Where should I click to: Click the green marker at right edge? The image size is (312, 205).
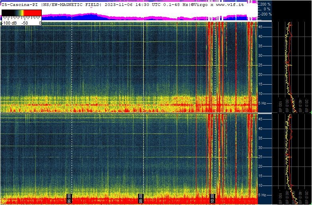pos(311,113)
